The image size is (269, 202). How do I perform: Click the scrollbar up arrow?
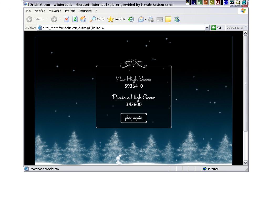click(246, 33)
